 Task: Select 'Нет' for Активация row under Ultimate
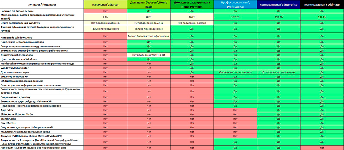tap(323, 148)
